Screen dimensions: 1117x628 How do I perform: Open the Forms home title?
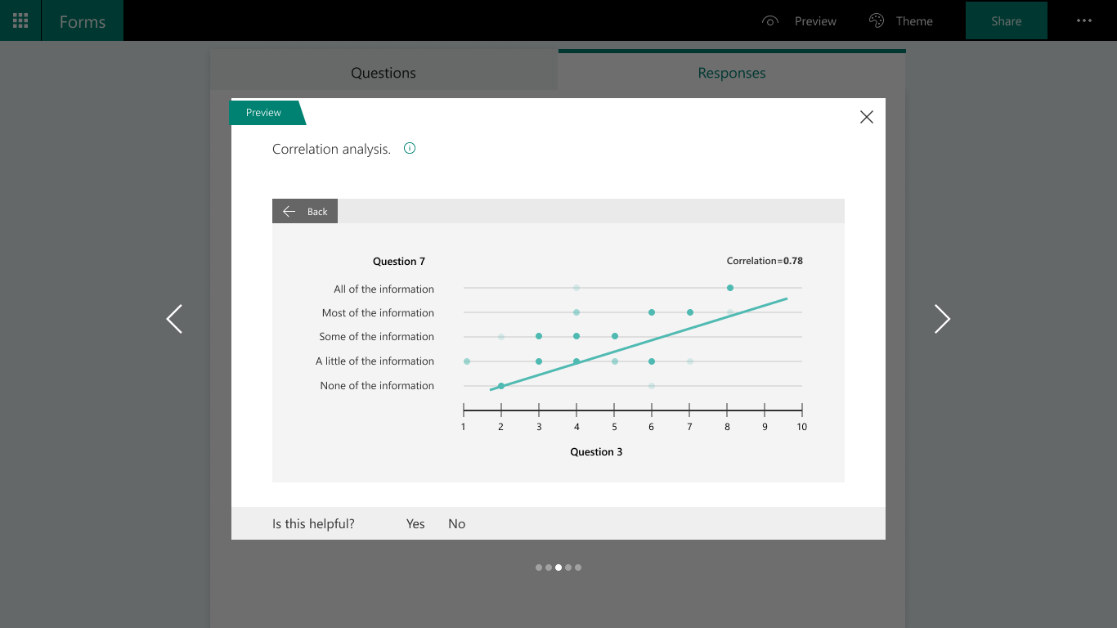pos(83,21)
